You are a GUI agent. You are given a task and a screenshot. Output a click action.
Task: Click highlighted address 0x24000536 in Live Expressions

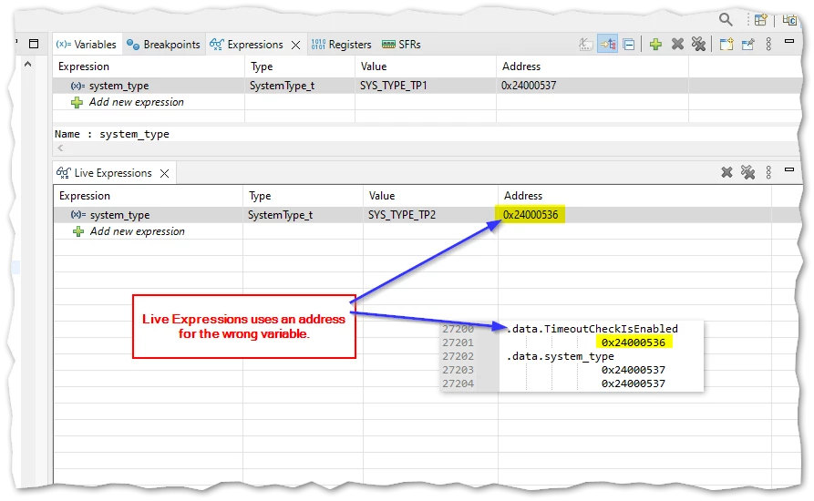coord(531,215)
